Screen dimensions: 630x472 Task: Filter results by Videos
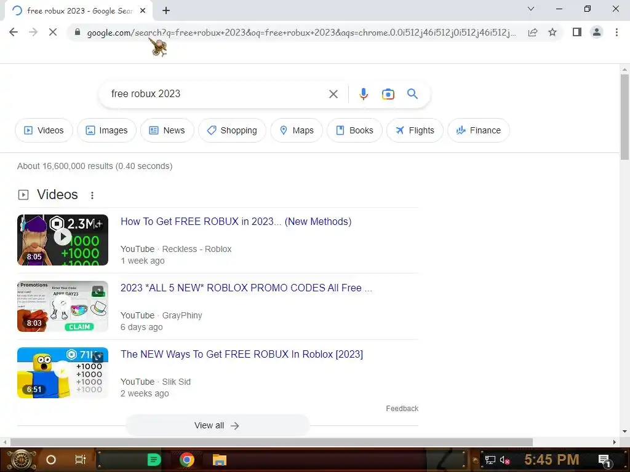coord(44,130)
